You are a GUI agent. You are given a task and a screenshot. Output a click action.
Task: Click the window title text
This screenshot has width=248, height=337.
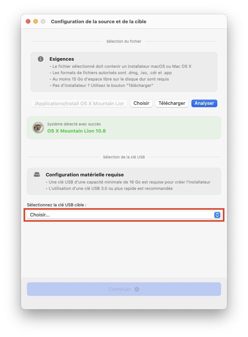tap(99, 22)
